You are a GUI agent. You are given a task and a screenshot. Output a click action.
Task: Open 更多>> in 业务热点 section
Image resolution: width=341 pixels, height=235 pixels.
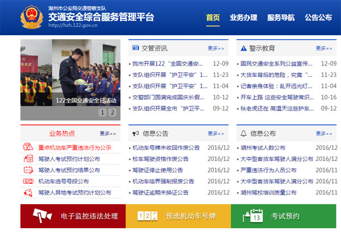click(x=108, y=133)
